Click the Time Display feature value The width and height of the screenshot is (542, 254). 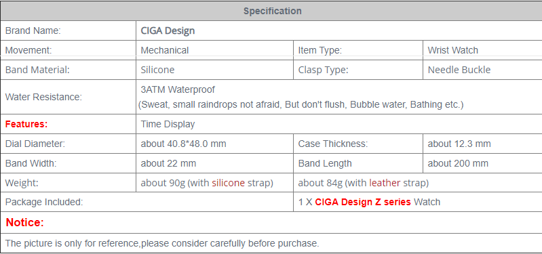tap(168, 124)
